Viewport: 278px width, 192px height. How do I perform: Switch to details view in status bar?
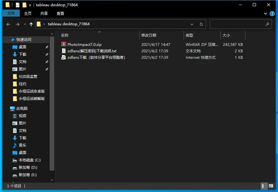pos(263,186)
